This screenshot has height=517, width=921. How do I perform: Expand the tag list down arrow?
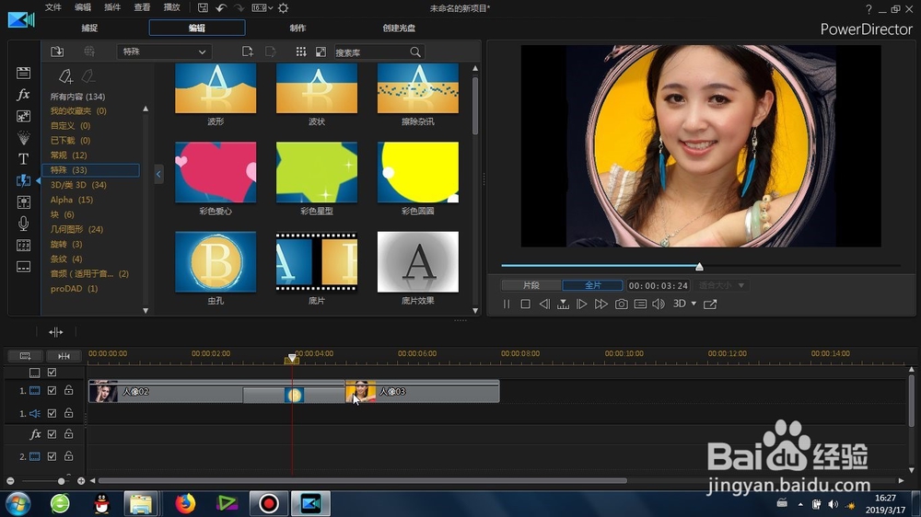point(146,310)
